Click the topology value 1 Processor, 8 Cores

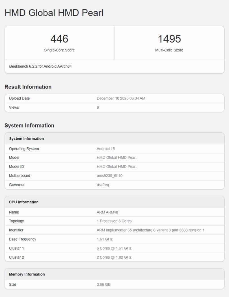[x=114, y=221]
